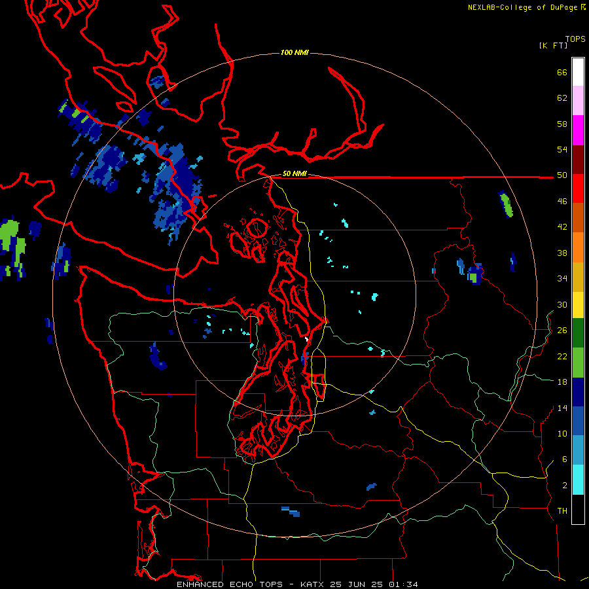
Task: Click the 25 JUN 25 date text
Action: 356,584
